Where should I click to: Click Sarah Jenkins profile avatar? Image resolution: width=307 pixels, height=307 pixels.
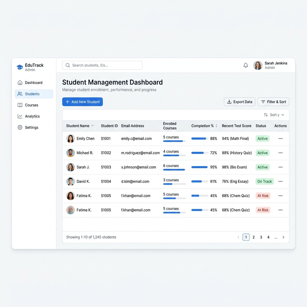258,65
